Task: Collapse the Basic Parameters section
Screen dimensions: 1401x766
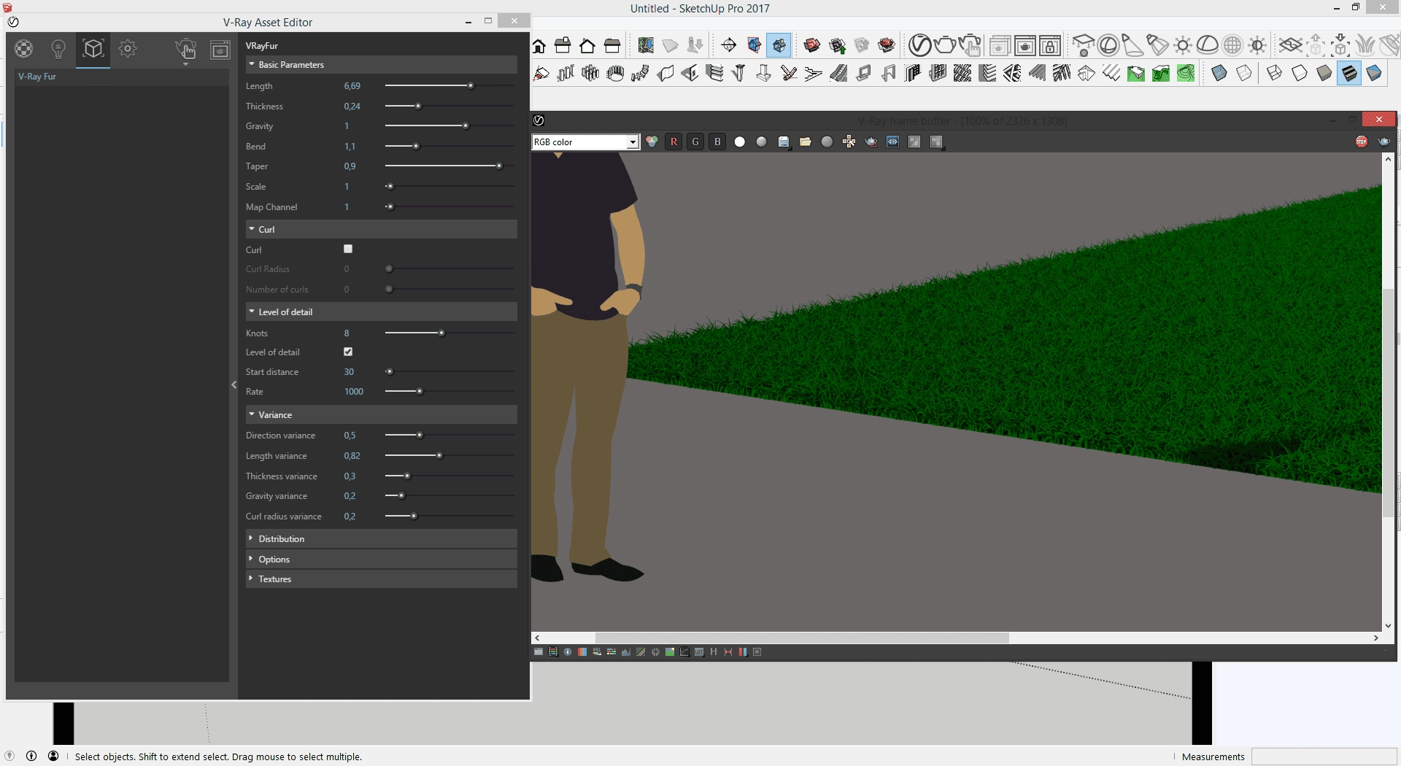Action: 381,64
